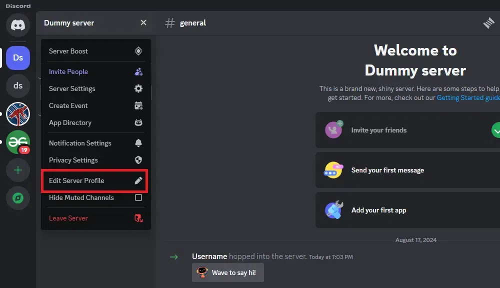Click the wave sticker robot icon
Viewport: 500px width, 288px height.
click(x=202, y=272)
